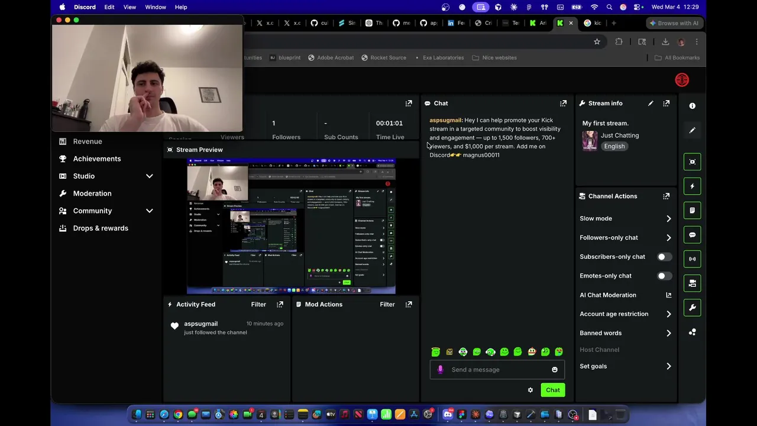The image size is (757, 426).
Task: Expand the Studio sidebar section
Action: pyautogui.click(x=149, y=176)
